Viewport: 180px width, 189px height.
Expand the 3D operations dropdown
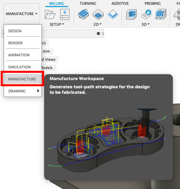point(145,24)
